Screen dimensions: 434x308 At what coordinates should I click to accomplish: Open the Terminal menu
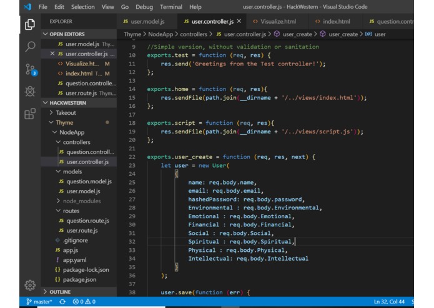(171, 7)
